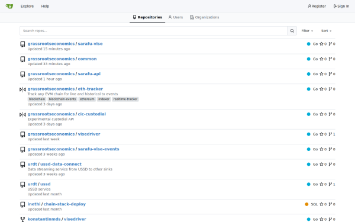Click repository icon beside sarafu-api
Screen dimensions: 355x222
pos(22,75)
